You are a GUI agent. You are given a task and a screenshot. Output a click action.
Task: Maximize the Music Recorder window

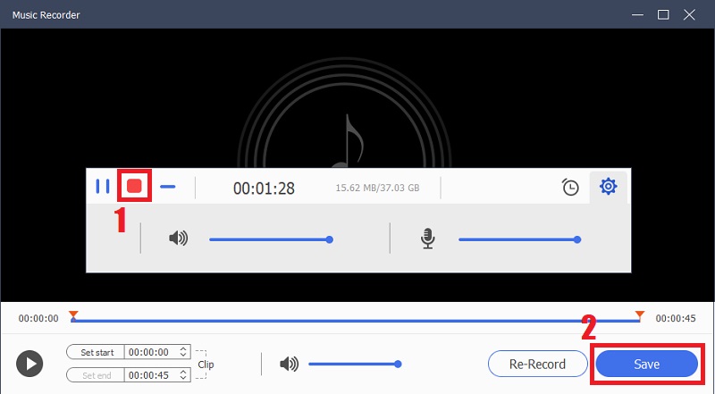coord(663,14)
